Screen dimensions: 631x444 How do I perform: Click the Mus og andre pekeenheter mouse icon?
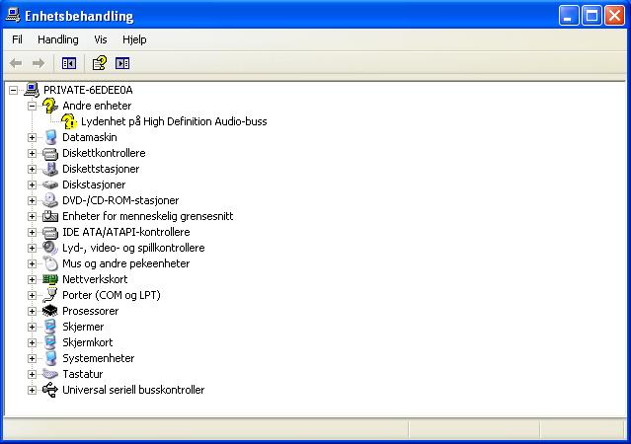coord(50,263)
